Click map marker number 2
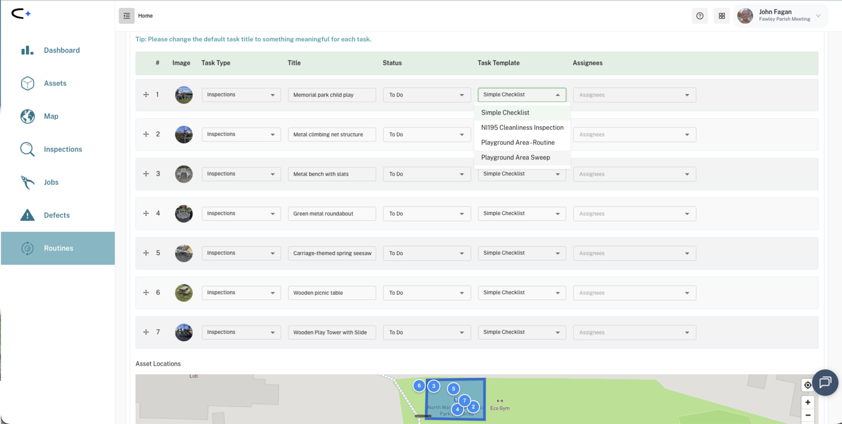Image resolution: width=842 pixels, height=424 pixels. pos(473,407)
